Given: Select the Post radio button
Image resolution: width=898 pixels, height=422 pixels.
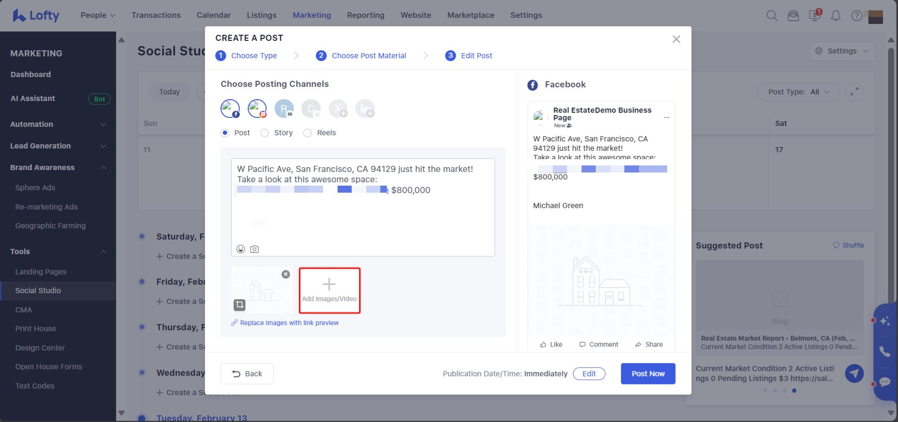Looking at the screenshot, I should click(x=225, y=133).
